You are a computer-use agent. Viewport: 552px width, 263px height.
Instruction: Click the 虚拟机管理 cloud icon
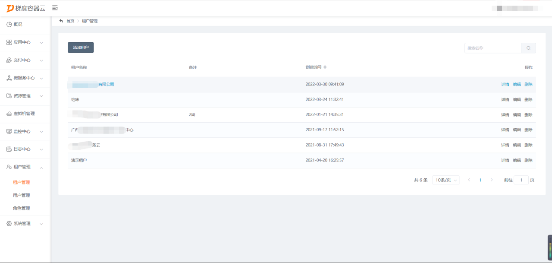click(x=9, y=114)
